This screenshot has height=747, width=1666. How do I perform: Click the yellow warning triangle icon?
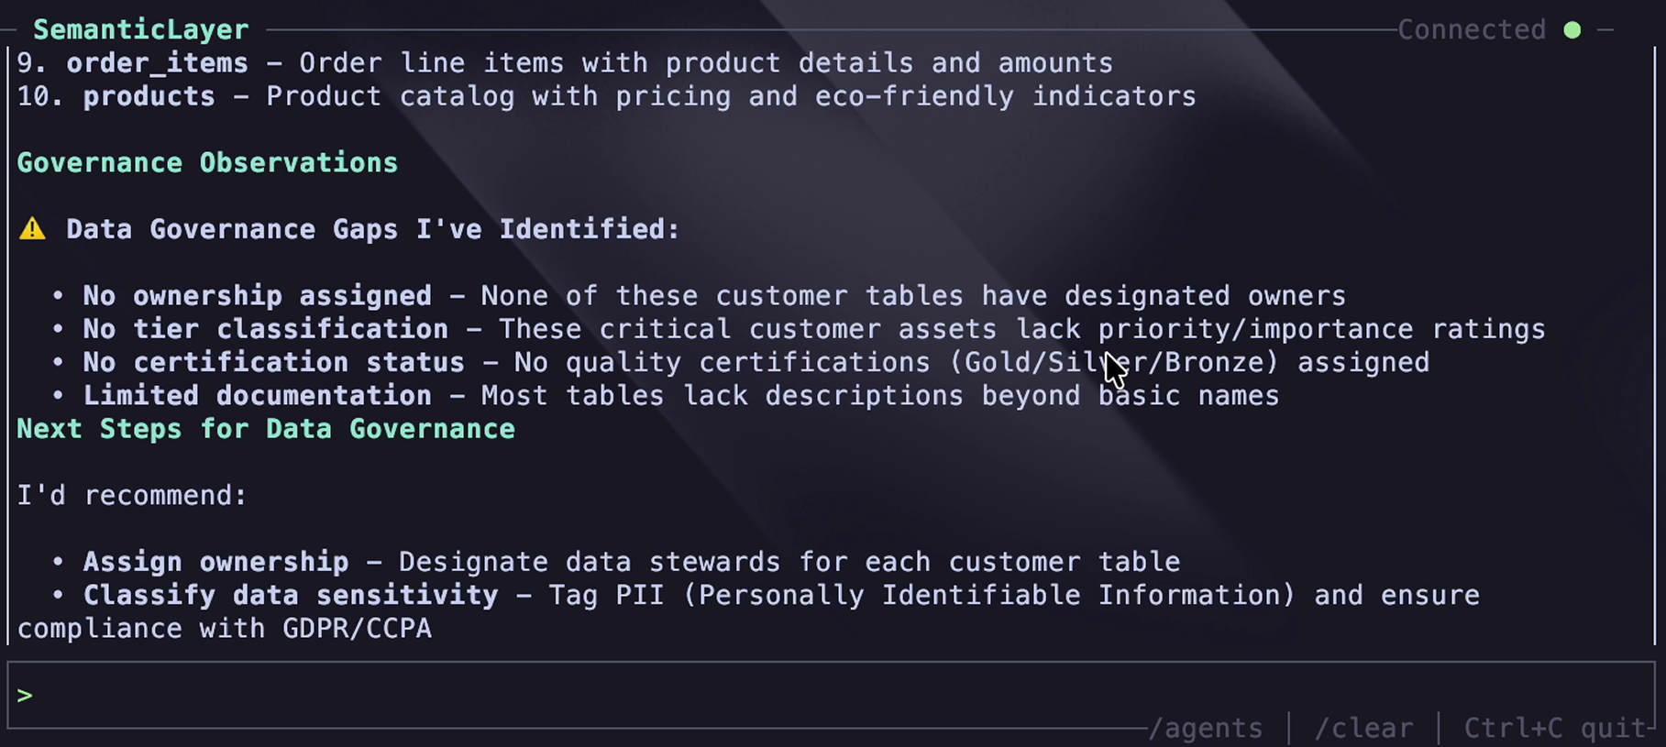pos(33,229)
